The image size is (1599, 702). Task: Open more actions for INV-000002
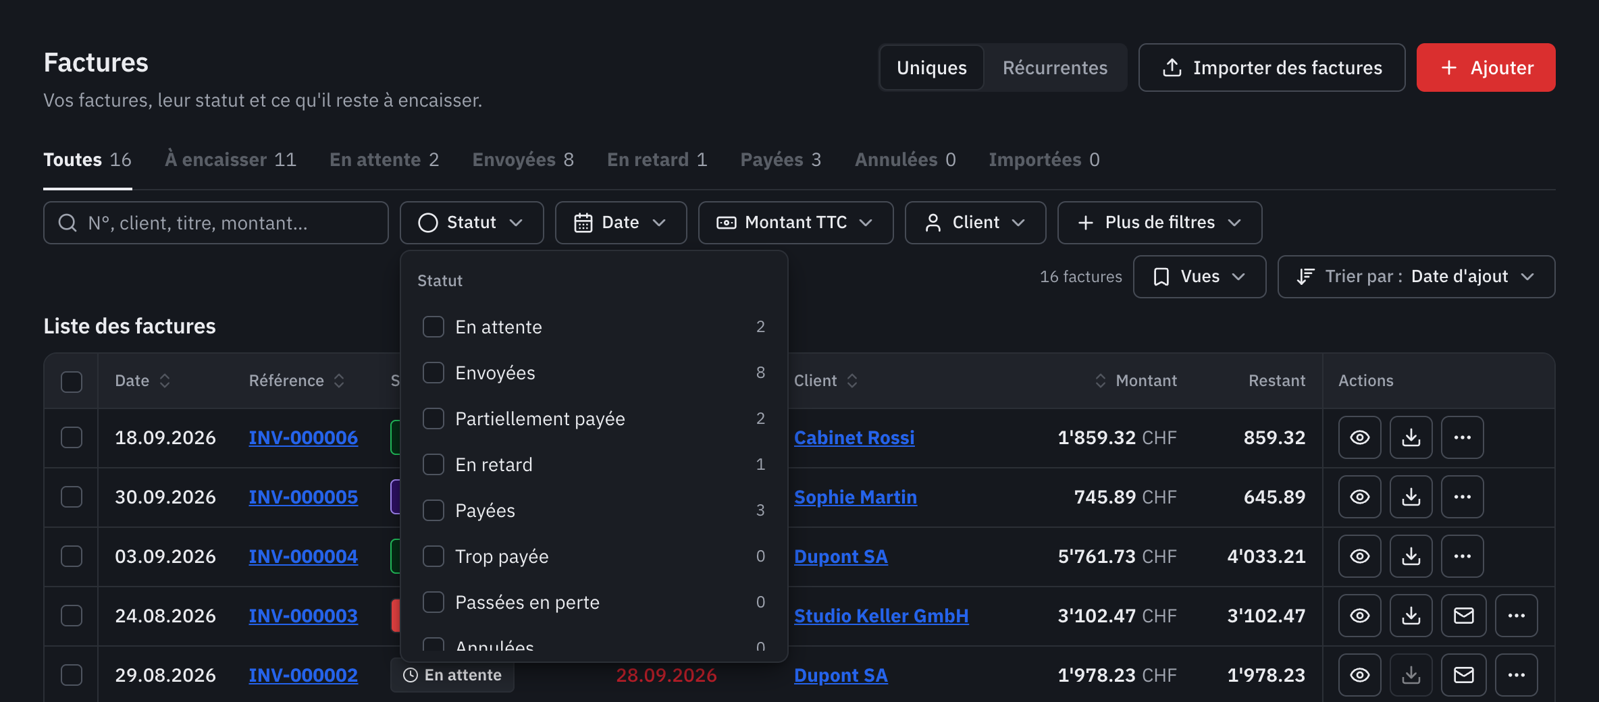(x=1516, y=675)
